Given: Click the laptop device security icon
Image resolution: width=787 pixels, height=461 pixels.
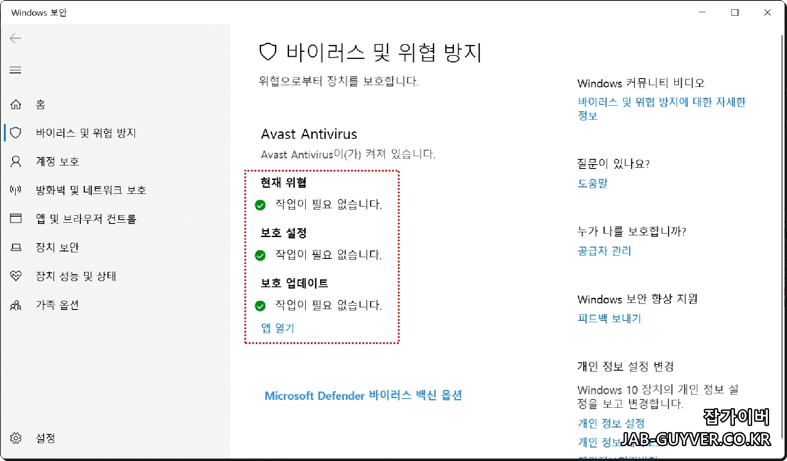Looking at the screenshot, I should point(16,248).
